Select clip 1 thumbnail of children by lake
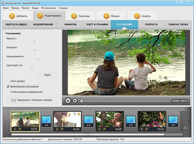The image size is (194, 144). [25, 121]
